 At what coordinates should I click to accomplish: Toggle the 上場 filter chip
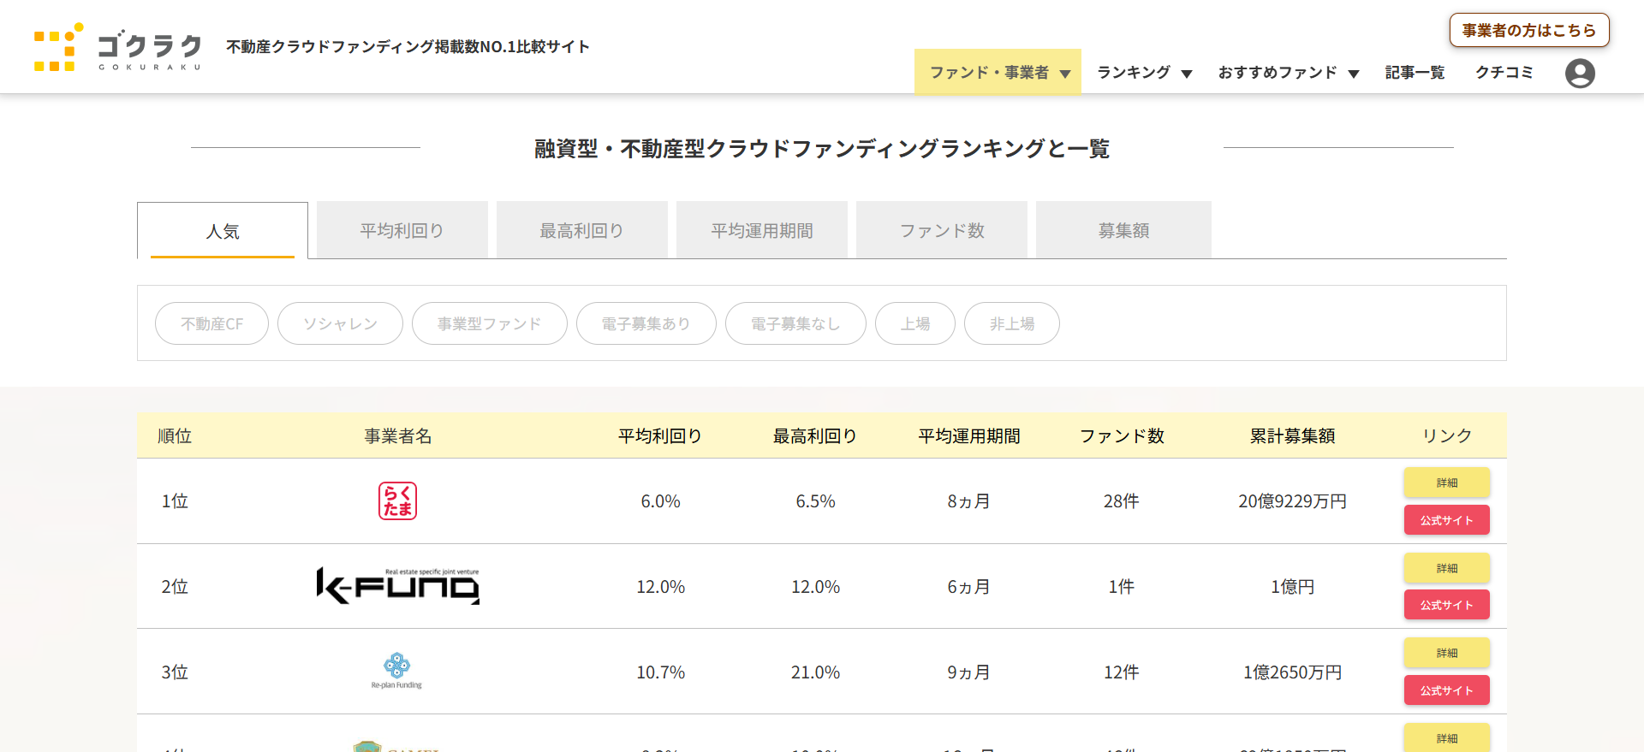[914, 323]
